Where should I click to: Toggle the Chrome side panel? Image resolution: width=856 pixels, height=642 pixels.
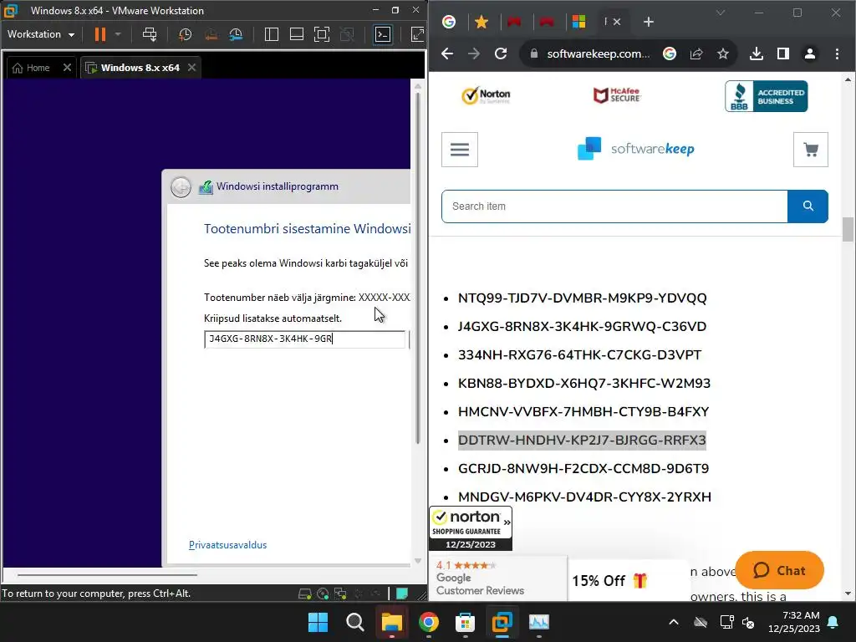tap(782, 53)
